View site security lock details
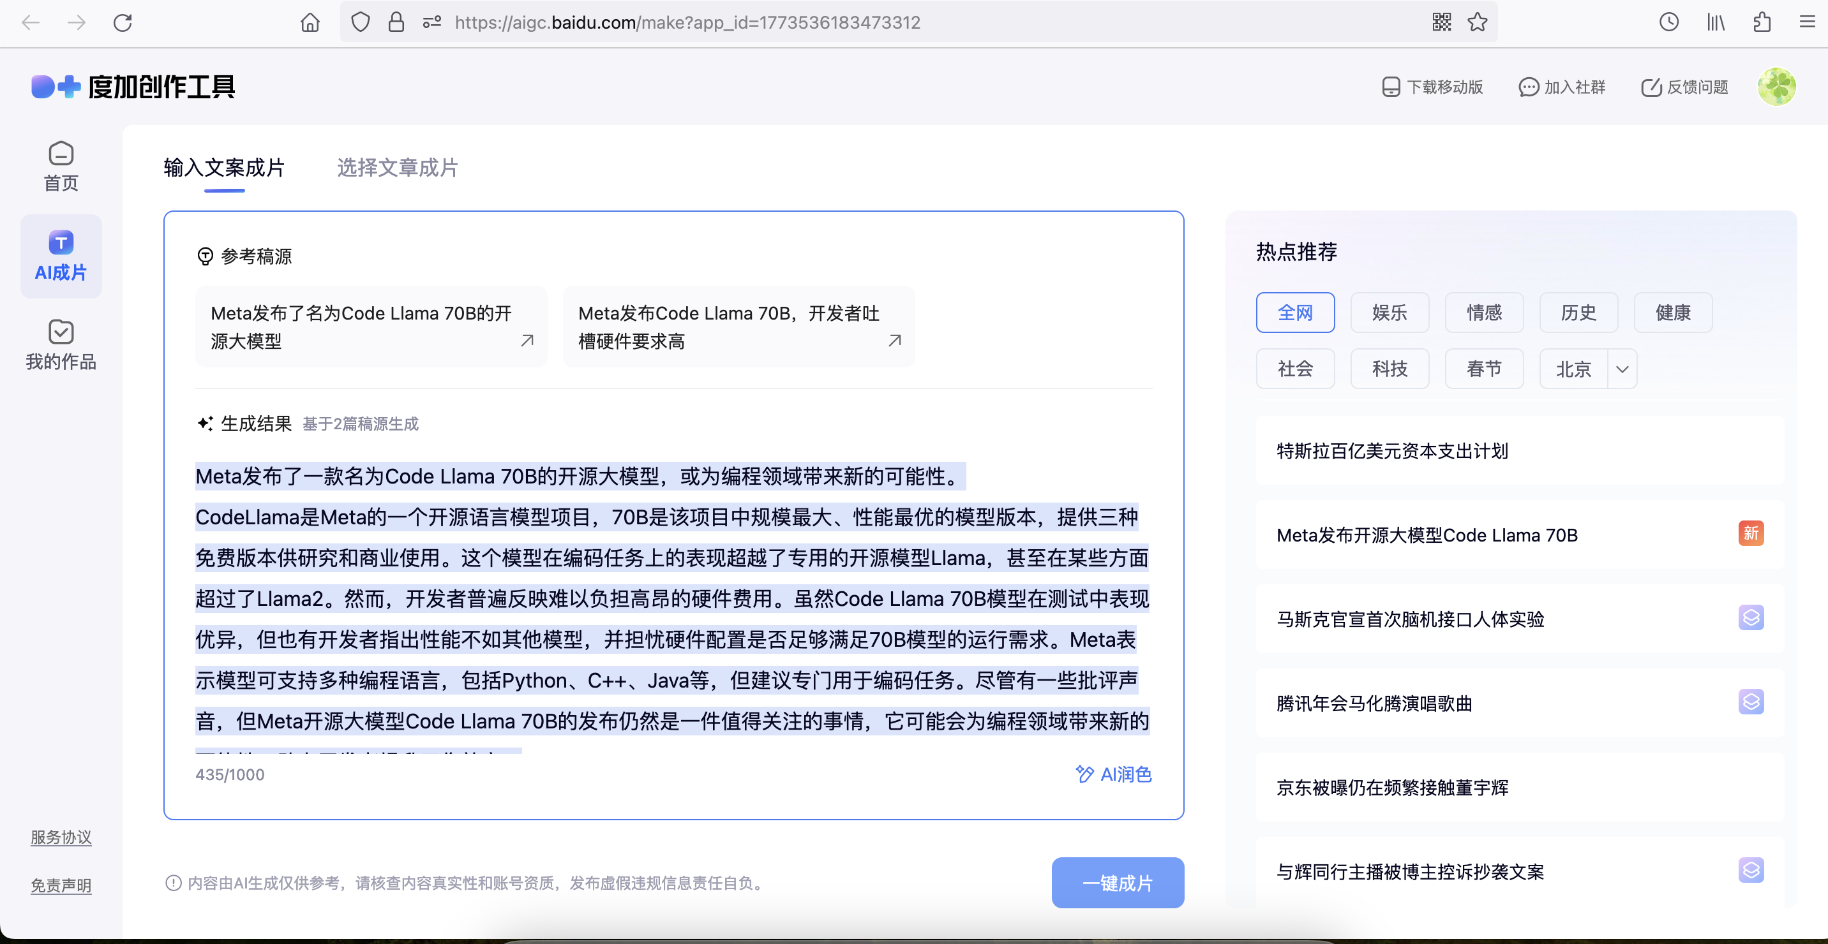This screenshot has height=944, width=1828. [x=396, y=23]
